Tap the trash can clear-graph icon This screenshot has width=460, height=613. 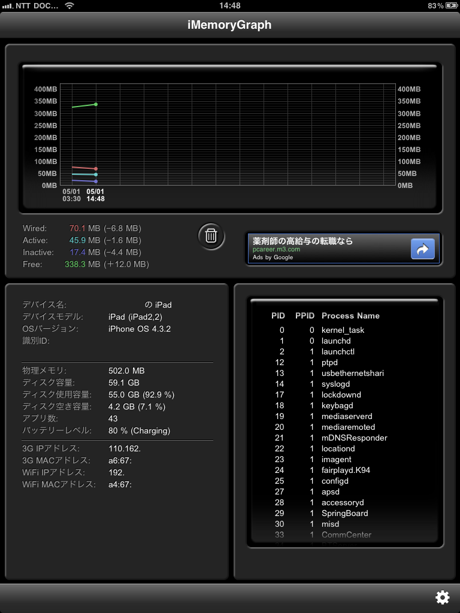tap(211, 235)
